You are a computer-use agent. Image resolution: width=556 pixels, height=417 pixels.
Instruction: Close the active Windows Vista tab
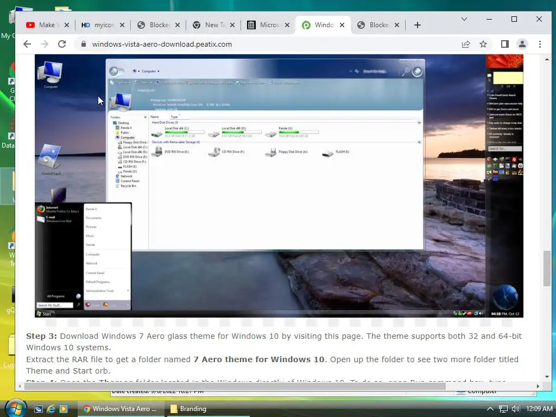342,25
